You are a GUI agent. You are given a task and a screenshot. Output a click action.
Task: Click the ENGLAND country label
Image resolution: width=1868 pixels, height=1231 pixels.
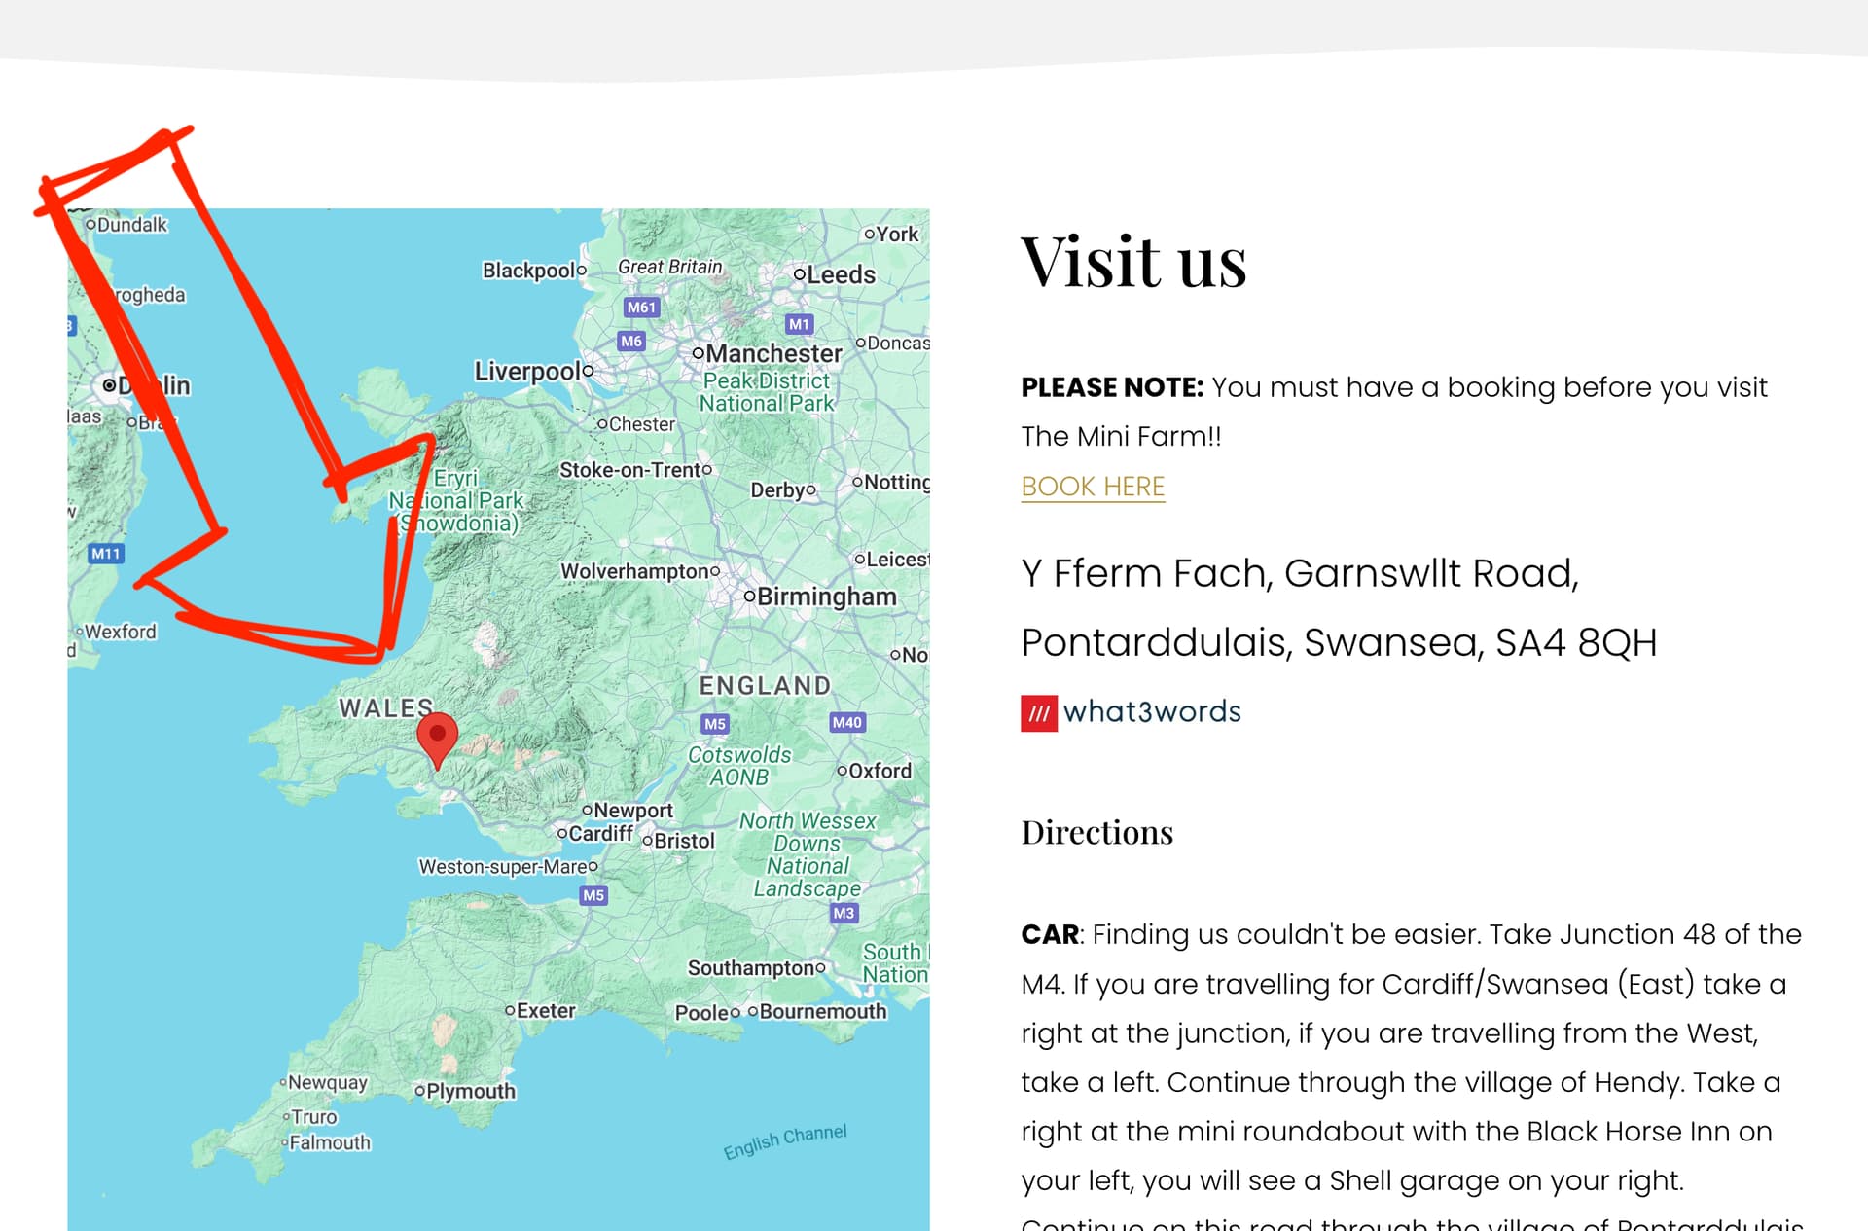pyautogui.click(x=765, y=686)
